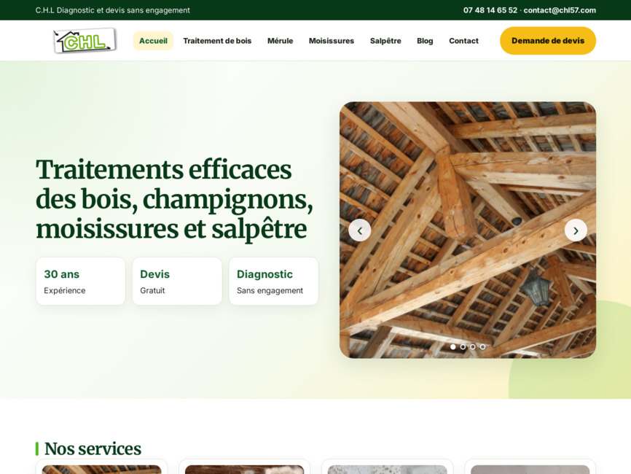The height and width of the screenshot is (474, 631).
Task: Call the phone number 07 48 14 65 52
Action: pyautogui.click(x=490, y=10)
